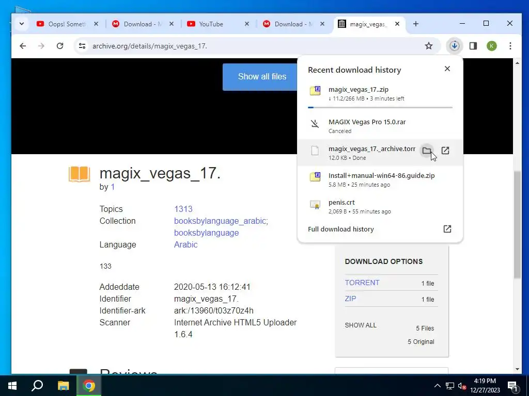Image resolution: width=529 pixels, height=396 pixels.
Task: Open the penis.crt download entry
Action: [380, 206]
